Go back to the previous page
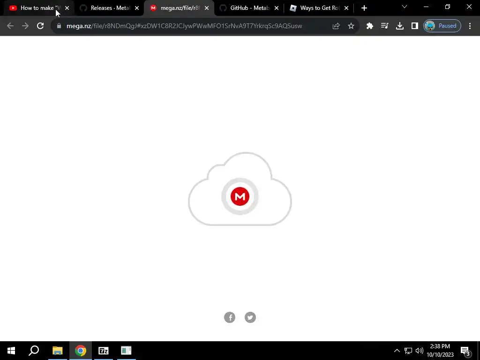480x360 pixels. (x=10, y=26)
